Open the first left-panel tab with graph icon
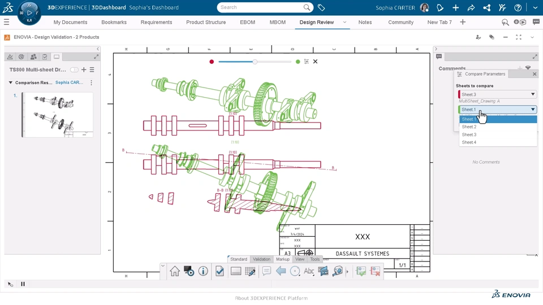The image size is (543, 305). (10, 56)
